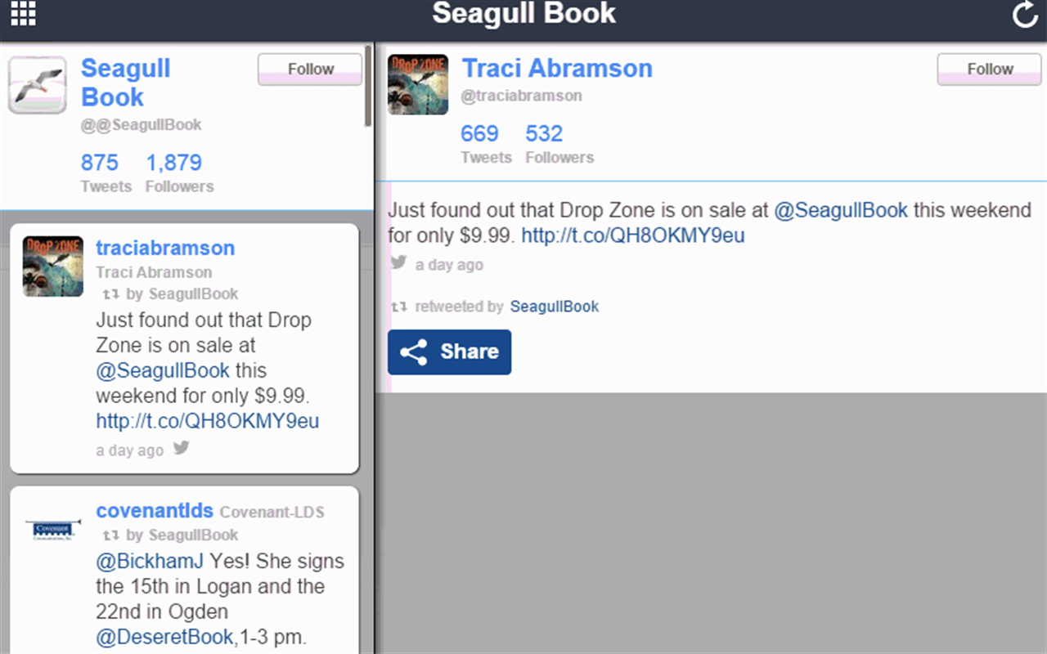Refresh the Seagull Book feed

point(1024,14)
